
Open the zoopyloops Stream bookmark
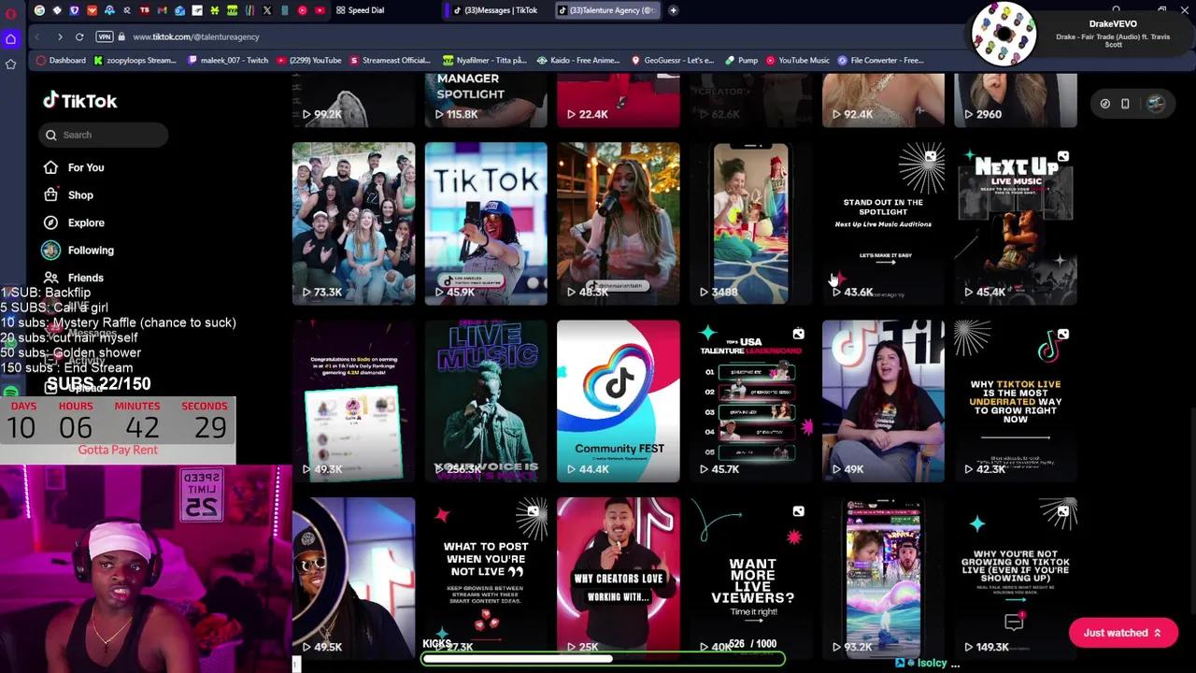(135, 60)
